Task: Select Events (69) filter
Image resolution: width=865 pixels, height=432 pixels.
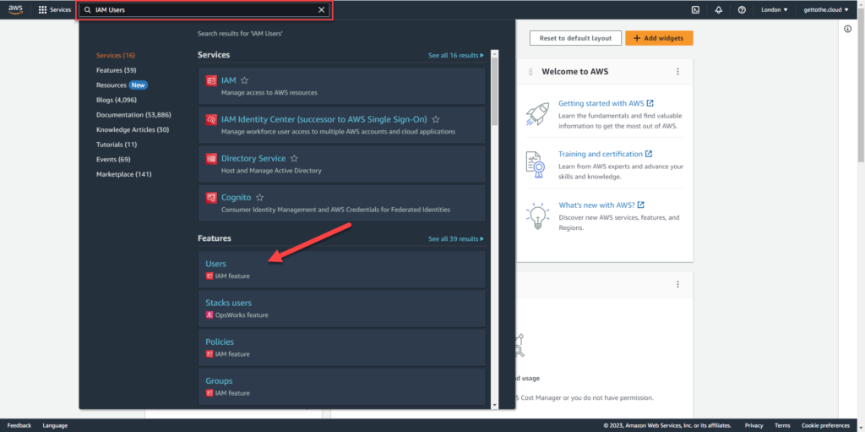Action: tap(113, 159)
